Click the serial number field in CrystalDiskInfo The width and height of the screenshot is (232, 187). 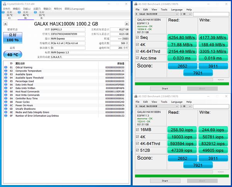click(x=68, y=34)
